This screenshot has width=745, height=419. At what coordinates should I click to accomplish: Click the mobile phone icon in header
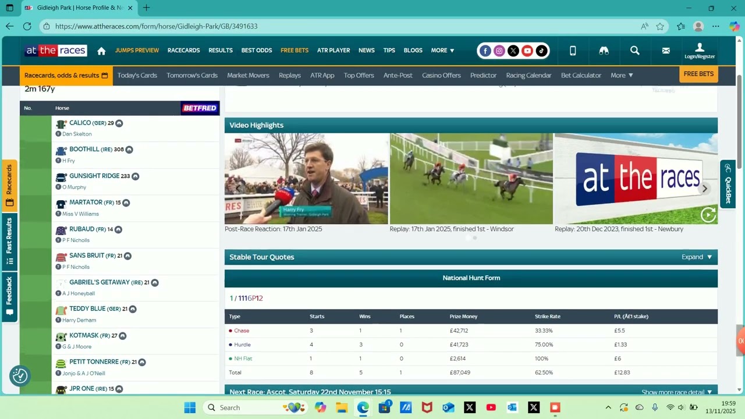[x=573, y=51]
